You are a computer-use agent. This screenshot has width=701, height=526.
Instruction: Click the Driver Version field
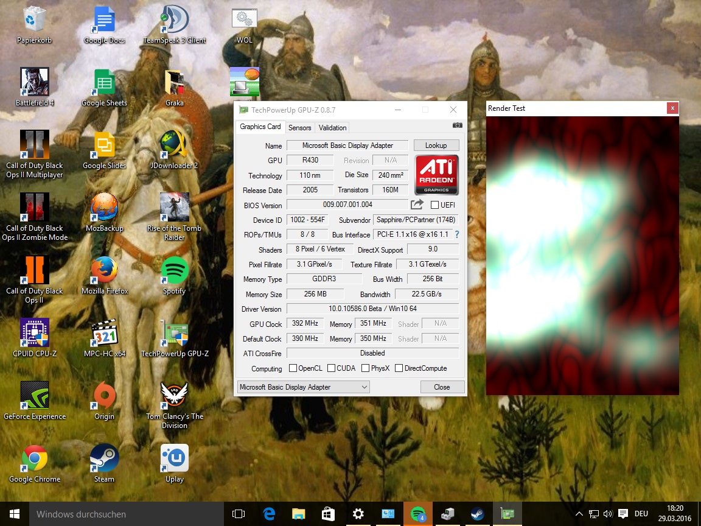coord(372,309)
